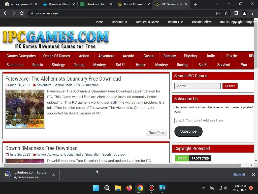
Task: Click the Subscribe button
Action: (x=188, y=131)
